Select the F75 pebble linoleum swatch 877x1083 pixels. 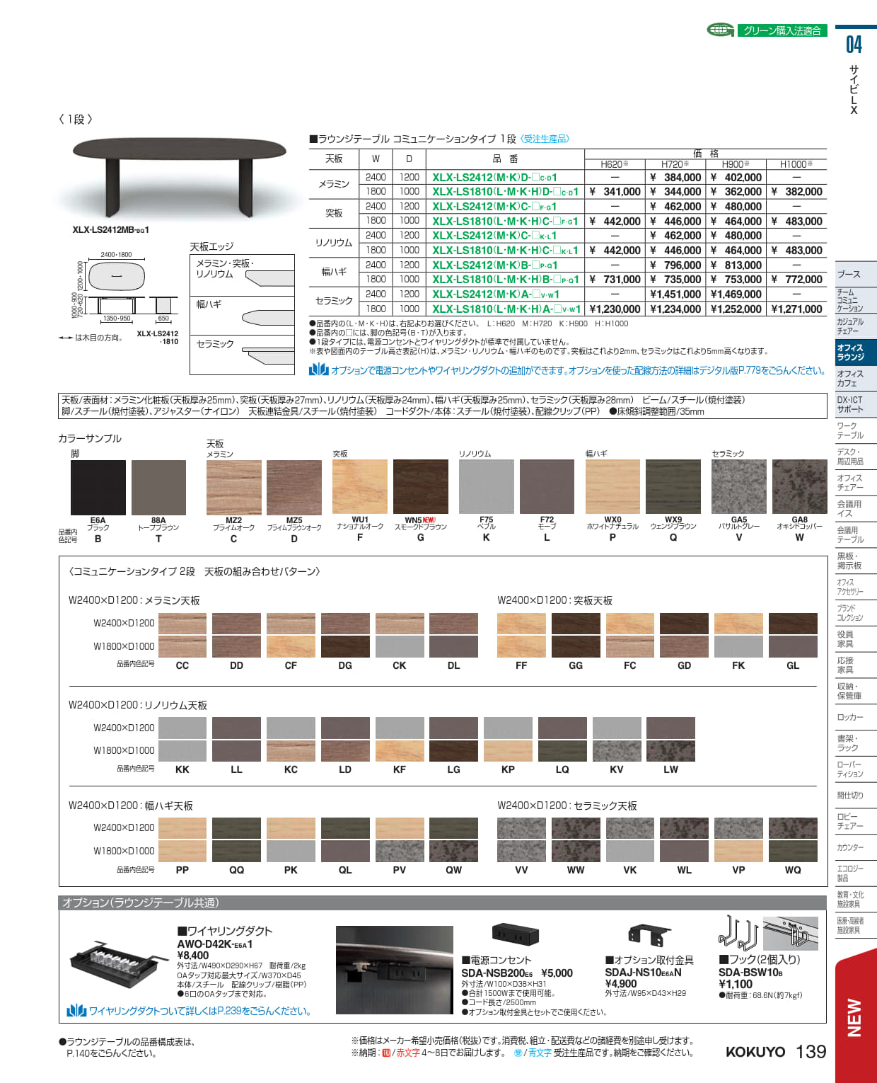pyautogui.click(x=487, y=487)
